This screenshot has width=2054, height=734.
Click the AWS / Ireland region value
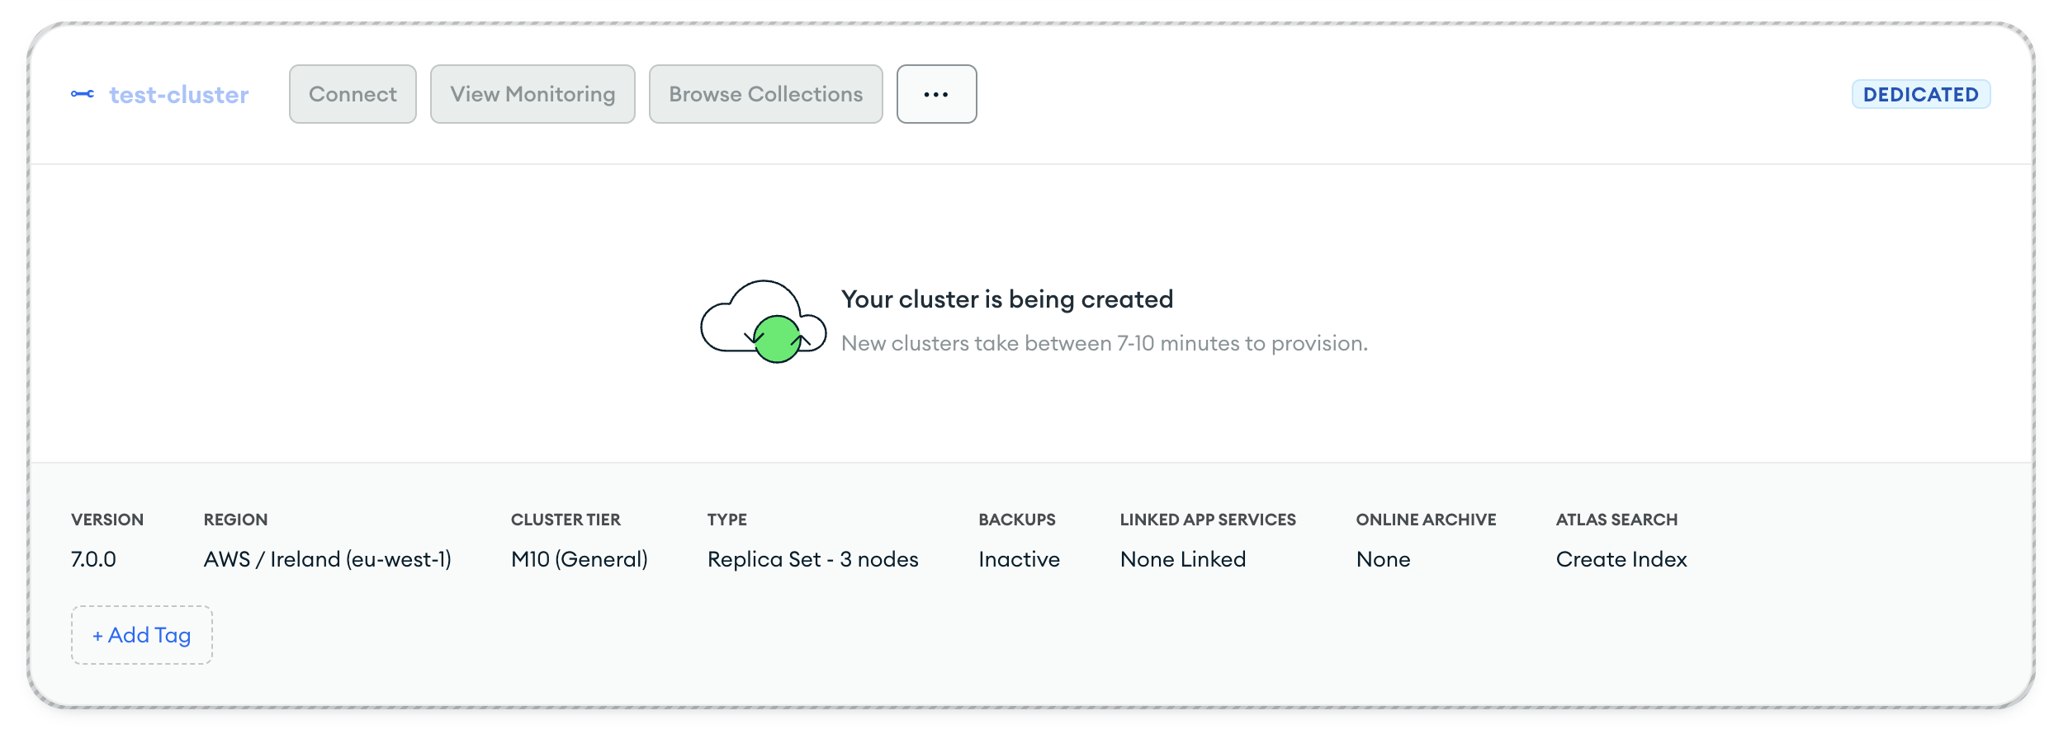(327, 559)
